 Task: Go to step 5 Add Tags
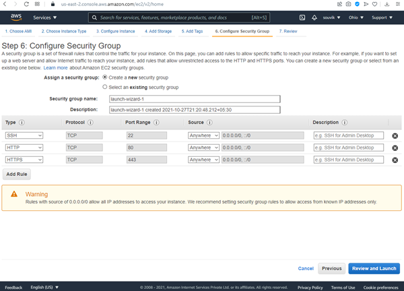(192, 31)
